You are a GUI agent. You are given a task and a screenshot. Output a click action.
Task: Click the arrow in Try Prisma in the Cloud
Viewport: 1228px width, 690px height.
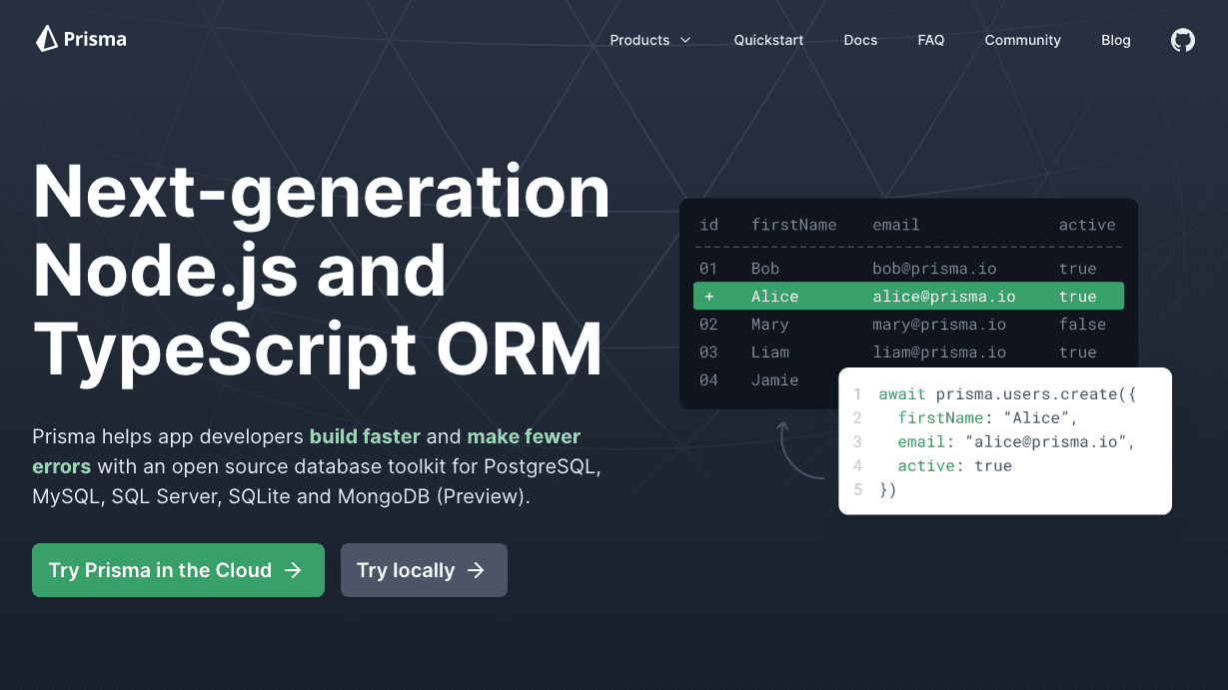293,570
